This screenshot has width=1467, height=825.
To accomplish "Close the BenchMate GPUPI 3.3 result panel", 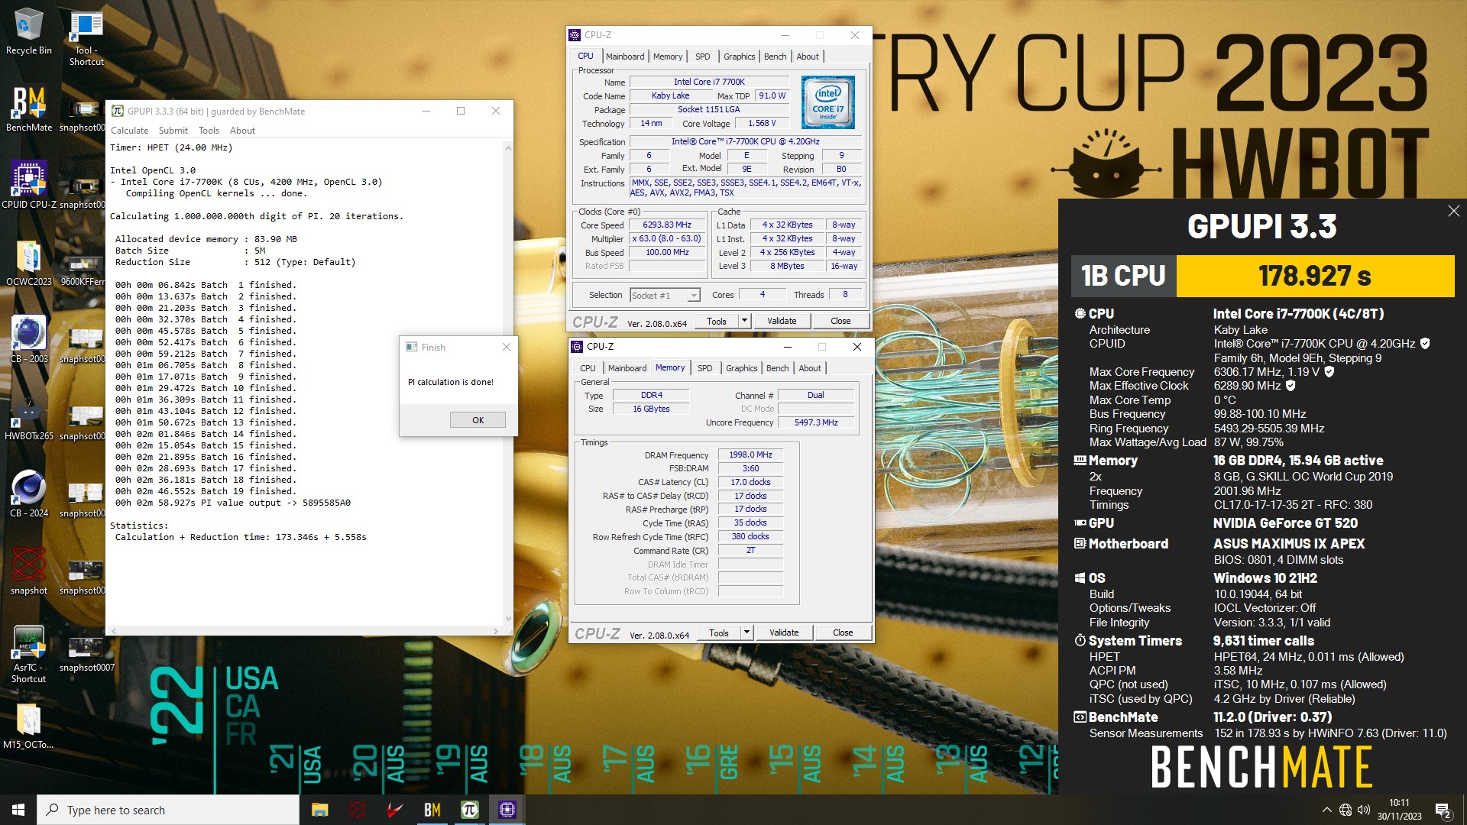I will [1453, 212].
